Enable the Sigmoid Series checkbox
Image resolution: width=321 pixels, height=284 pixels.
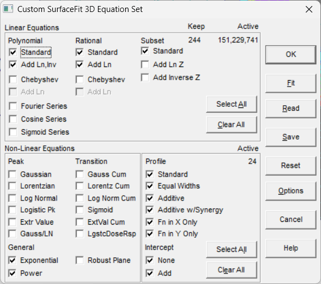pyautogui.click(x=13, y=132)
